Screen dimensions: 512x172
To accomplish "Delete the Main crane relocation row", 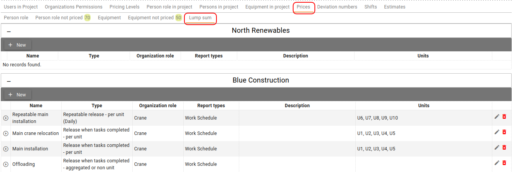I will click(x=504, y=132).
